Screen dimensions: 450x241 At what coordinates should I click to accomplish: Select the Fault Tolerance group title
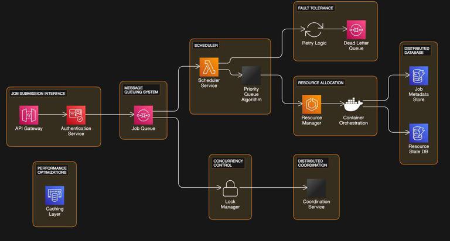tap(316, 8)
